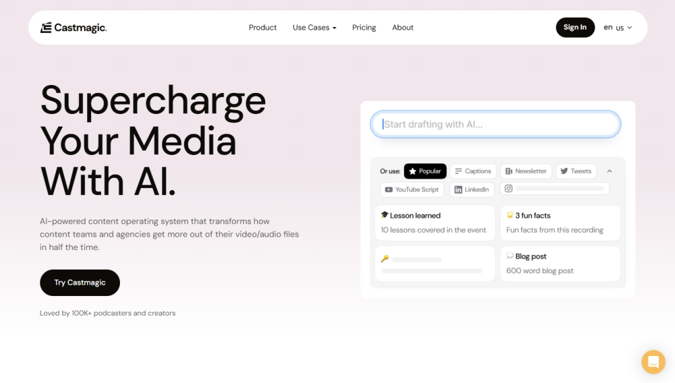
Task: Open the en US language dropdown
Action: coord(618,28)
